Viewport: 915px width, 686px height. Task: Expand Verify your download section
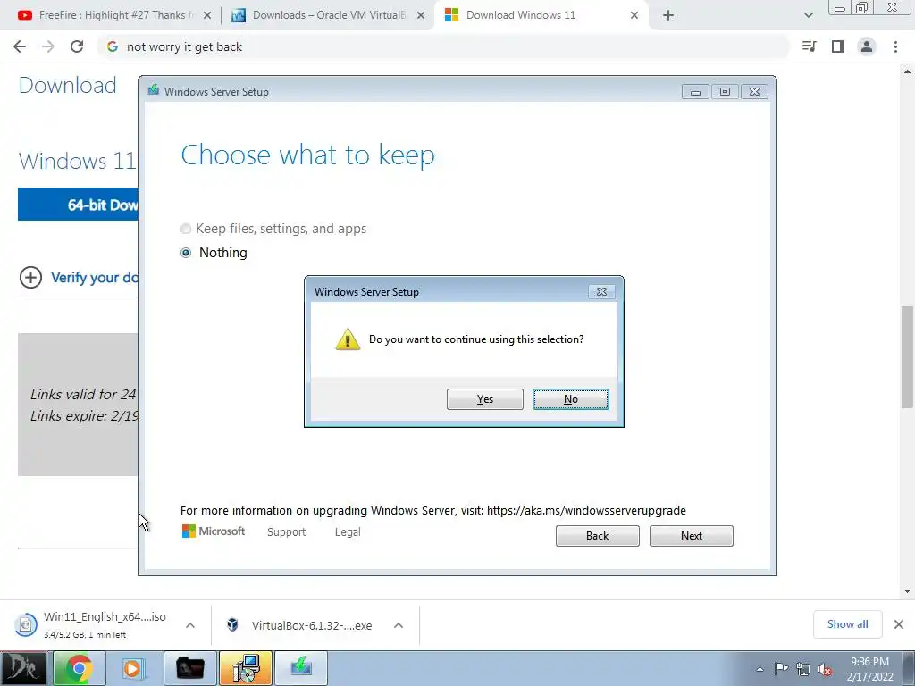tap(79, 278)
